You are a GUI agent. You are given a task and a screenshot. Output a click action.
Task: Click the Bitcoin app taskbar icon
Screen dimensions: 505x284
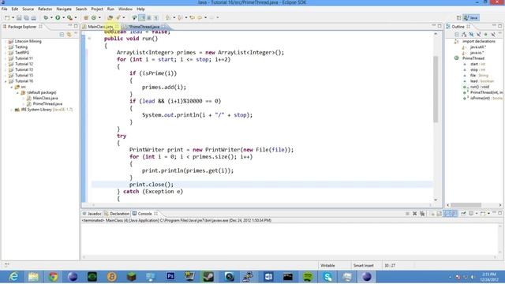point(112,277)
